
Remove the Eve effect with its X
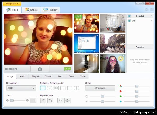(151, 21)
